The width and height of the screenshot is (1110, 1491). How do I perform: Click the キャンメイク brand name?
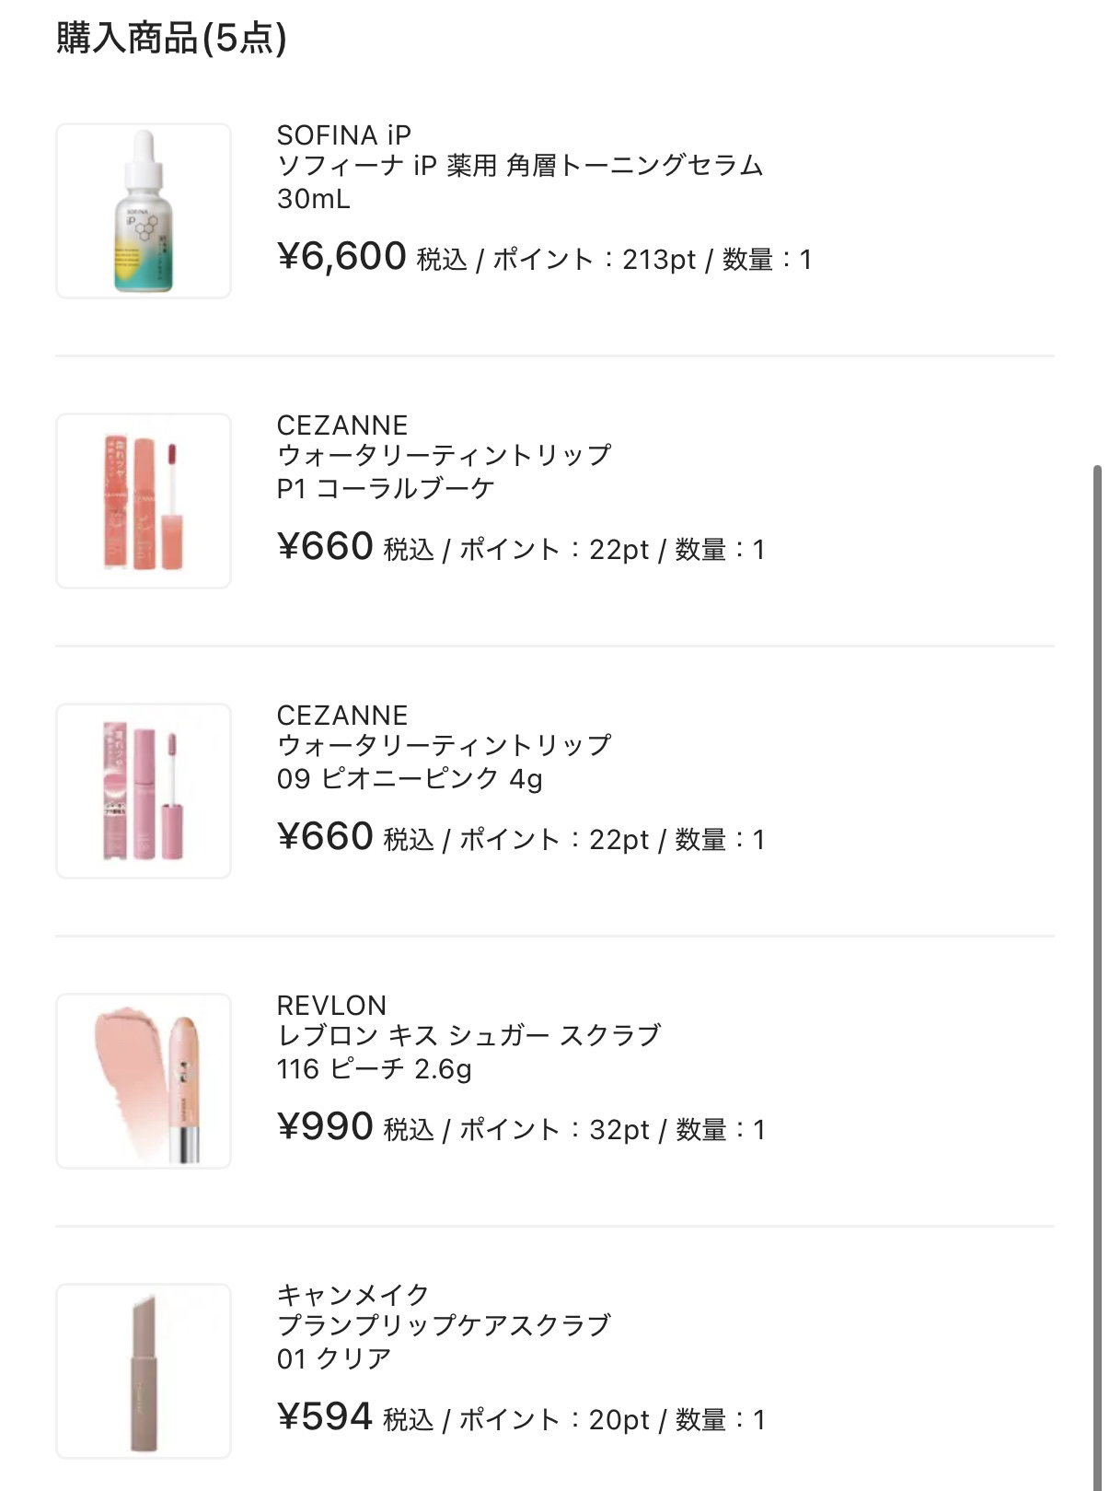pos(353,1295)
